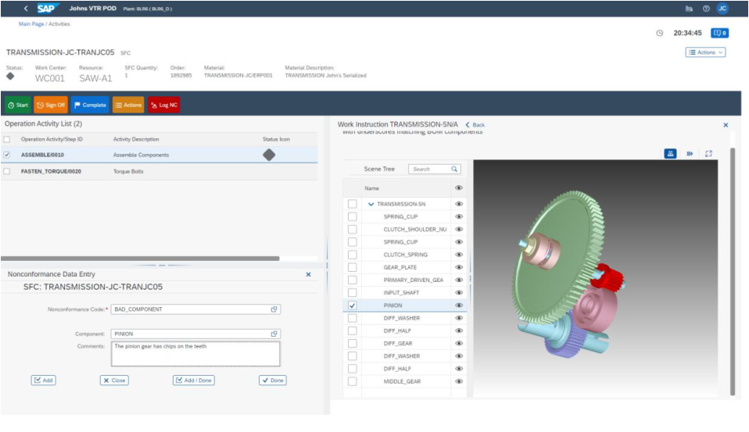This screenshot has height=432, width=749.
Task: Check the FASTEN_TORQUE/0020 row checkbox
Action: [7, 171]
